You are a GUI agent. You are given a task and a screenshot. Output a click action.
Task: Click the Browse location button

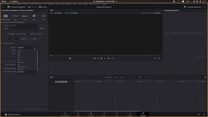pos(42,28)
